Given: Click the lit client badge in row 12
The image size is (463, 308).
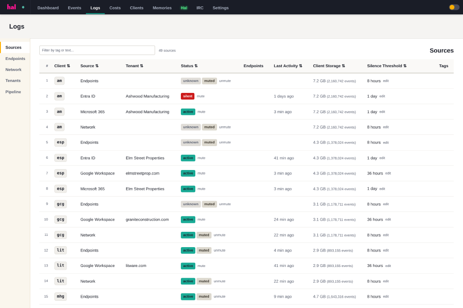Looking at the screenshot, I should [61, 250].
